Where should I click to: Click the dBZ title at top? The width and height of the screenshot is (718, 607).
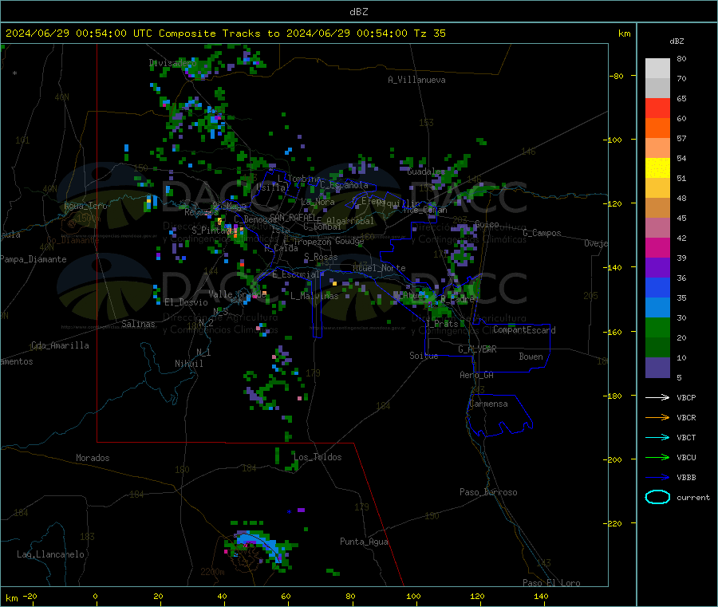(x=358, y=12)
